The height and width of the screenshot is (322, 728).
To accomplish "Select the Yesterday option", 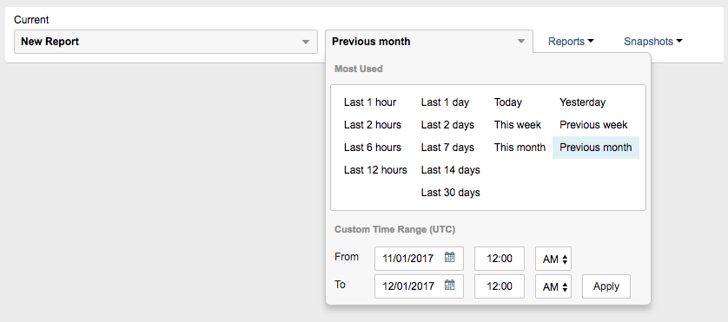I will (x=582, y=102).
